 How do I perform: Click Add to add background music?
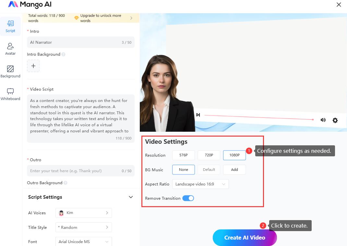[x=234, y=170]
